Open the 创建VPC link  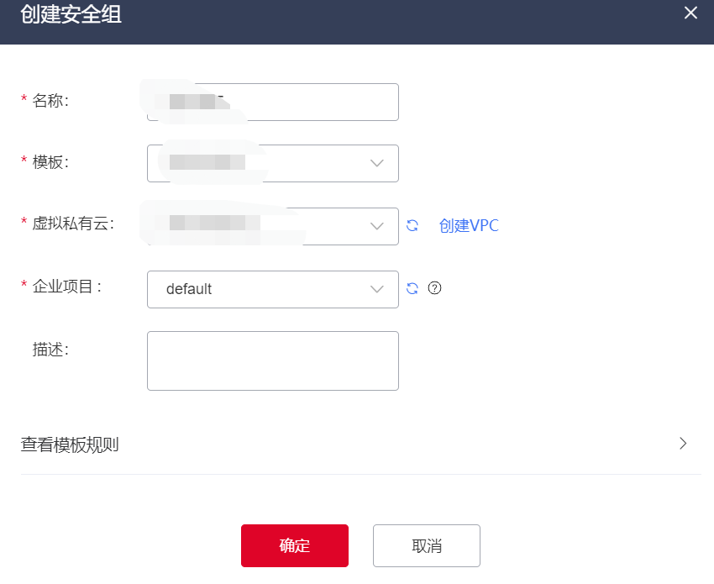468,226
